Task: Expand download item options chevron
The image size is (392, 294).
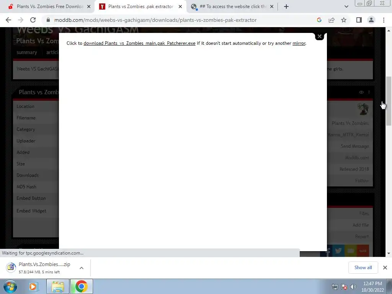Action: 82,268
